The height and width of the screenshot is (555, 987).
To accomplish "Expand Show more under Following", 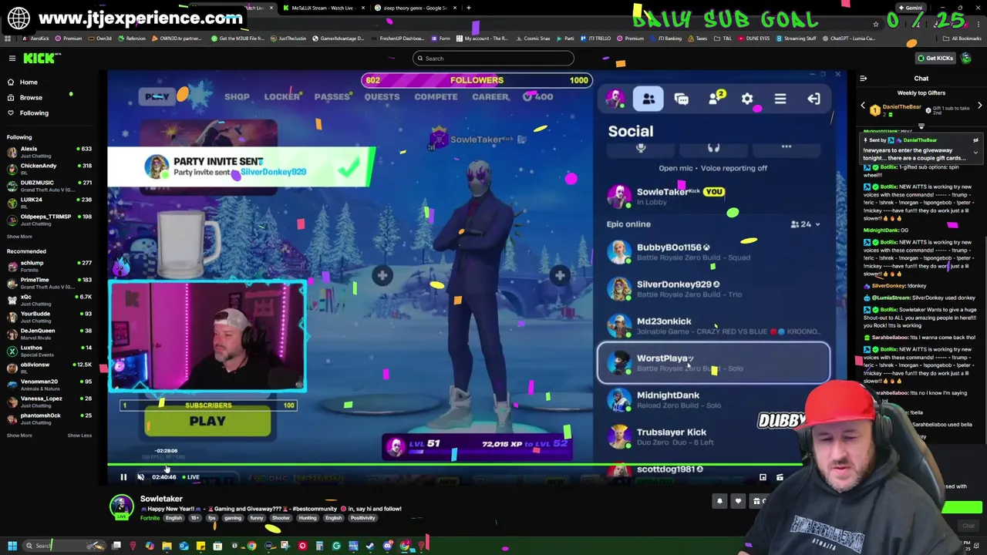I will (19, 237).
